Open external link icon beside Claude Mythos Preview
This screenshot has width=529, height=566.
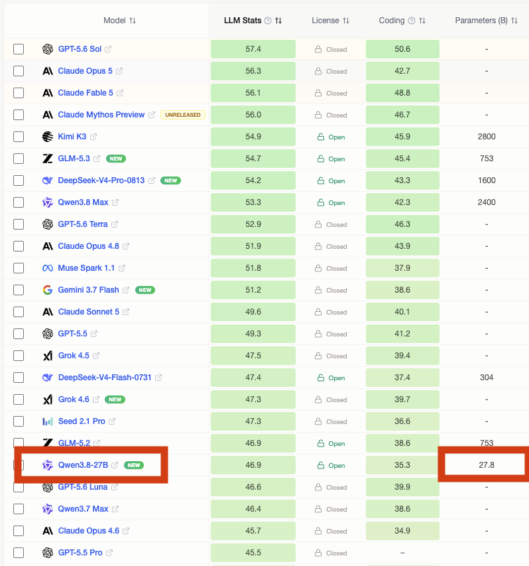pyautogui.click(x=152, y=115)
